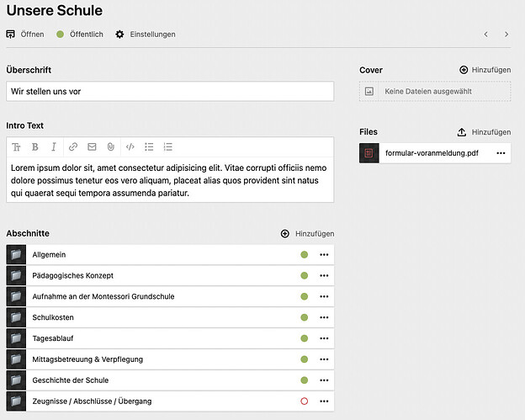Click the email envelope toolbar icon

pos(92,146)
